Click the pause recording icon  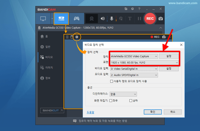tap(139, 19)
